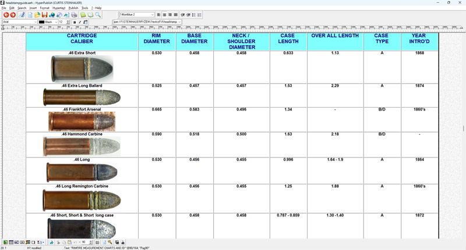Click the magnifying glass search icon
The width and height of the screenshot is (466, 250).
(x=98, y=15)
